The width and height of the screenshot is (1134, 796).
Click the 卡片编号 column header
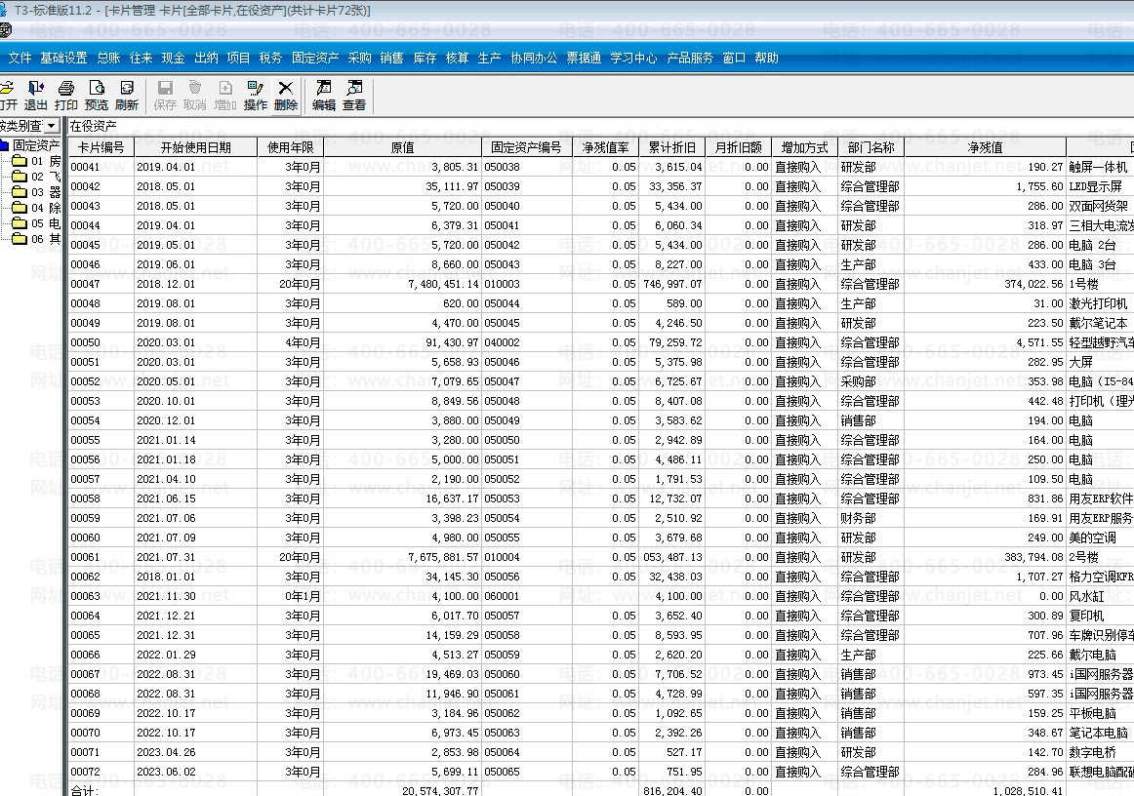tap(101, 147)
